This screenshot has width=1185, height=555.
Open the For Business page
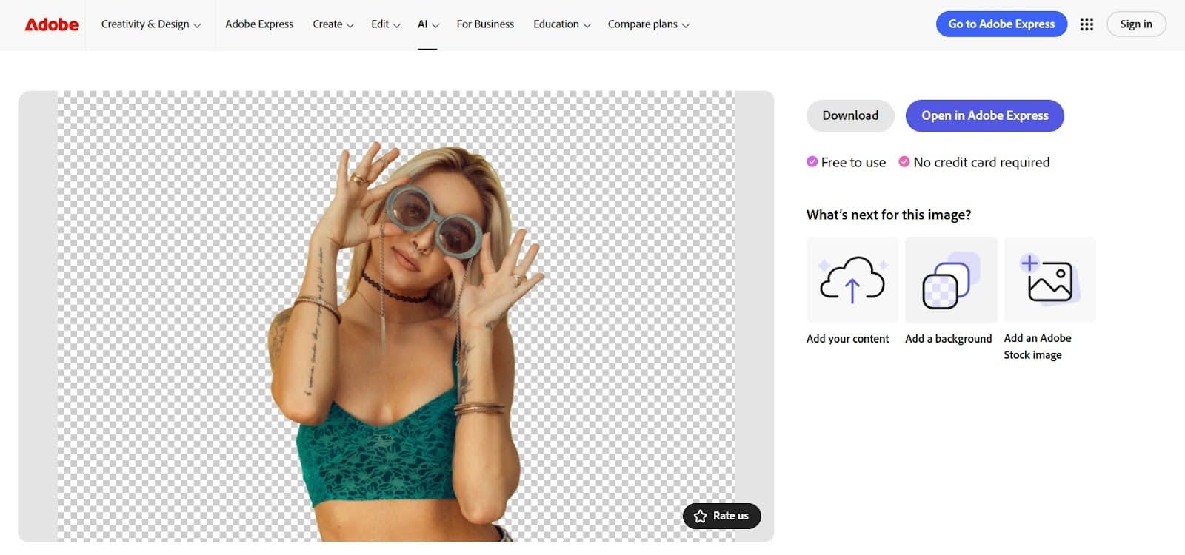click(485, 24)
